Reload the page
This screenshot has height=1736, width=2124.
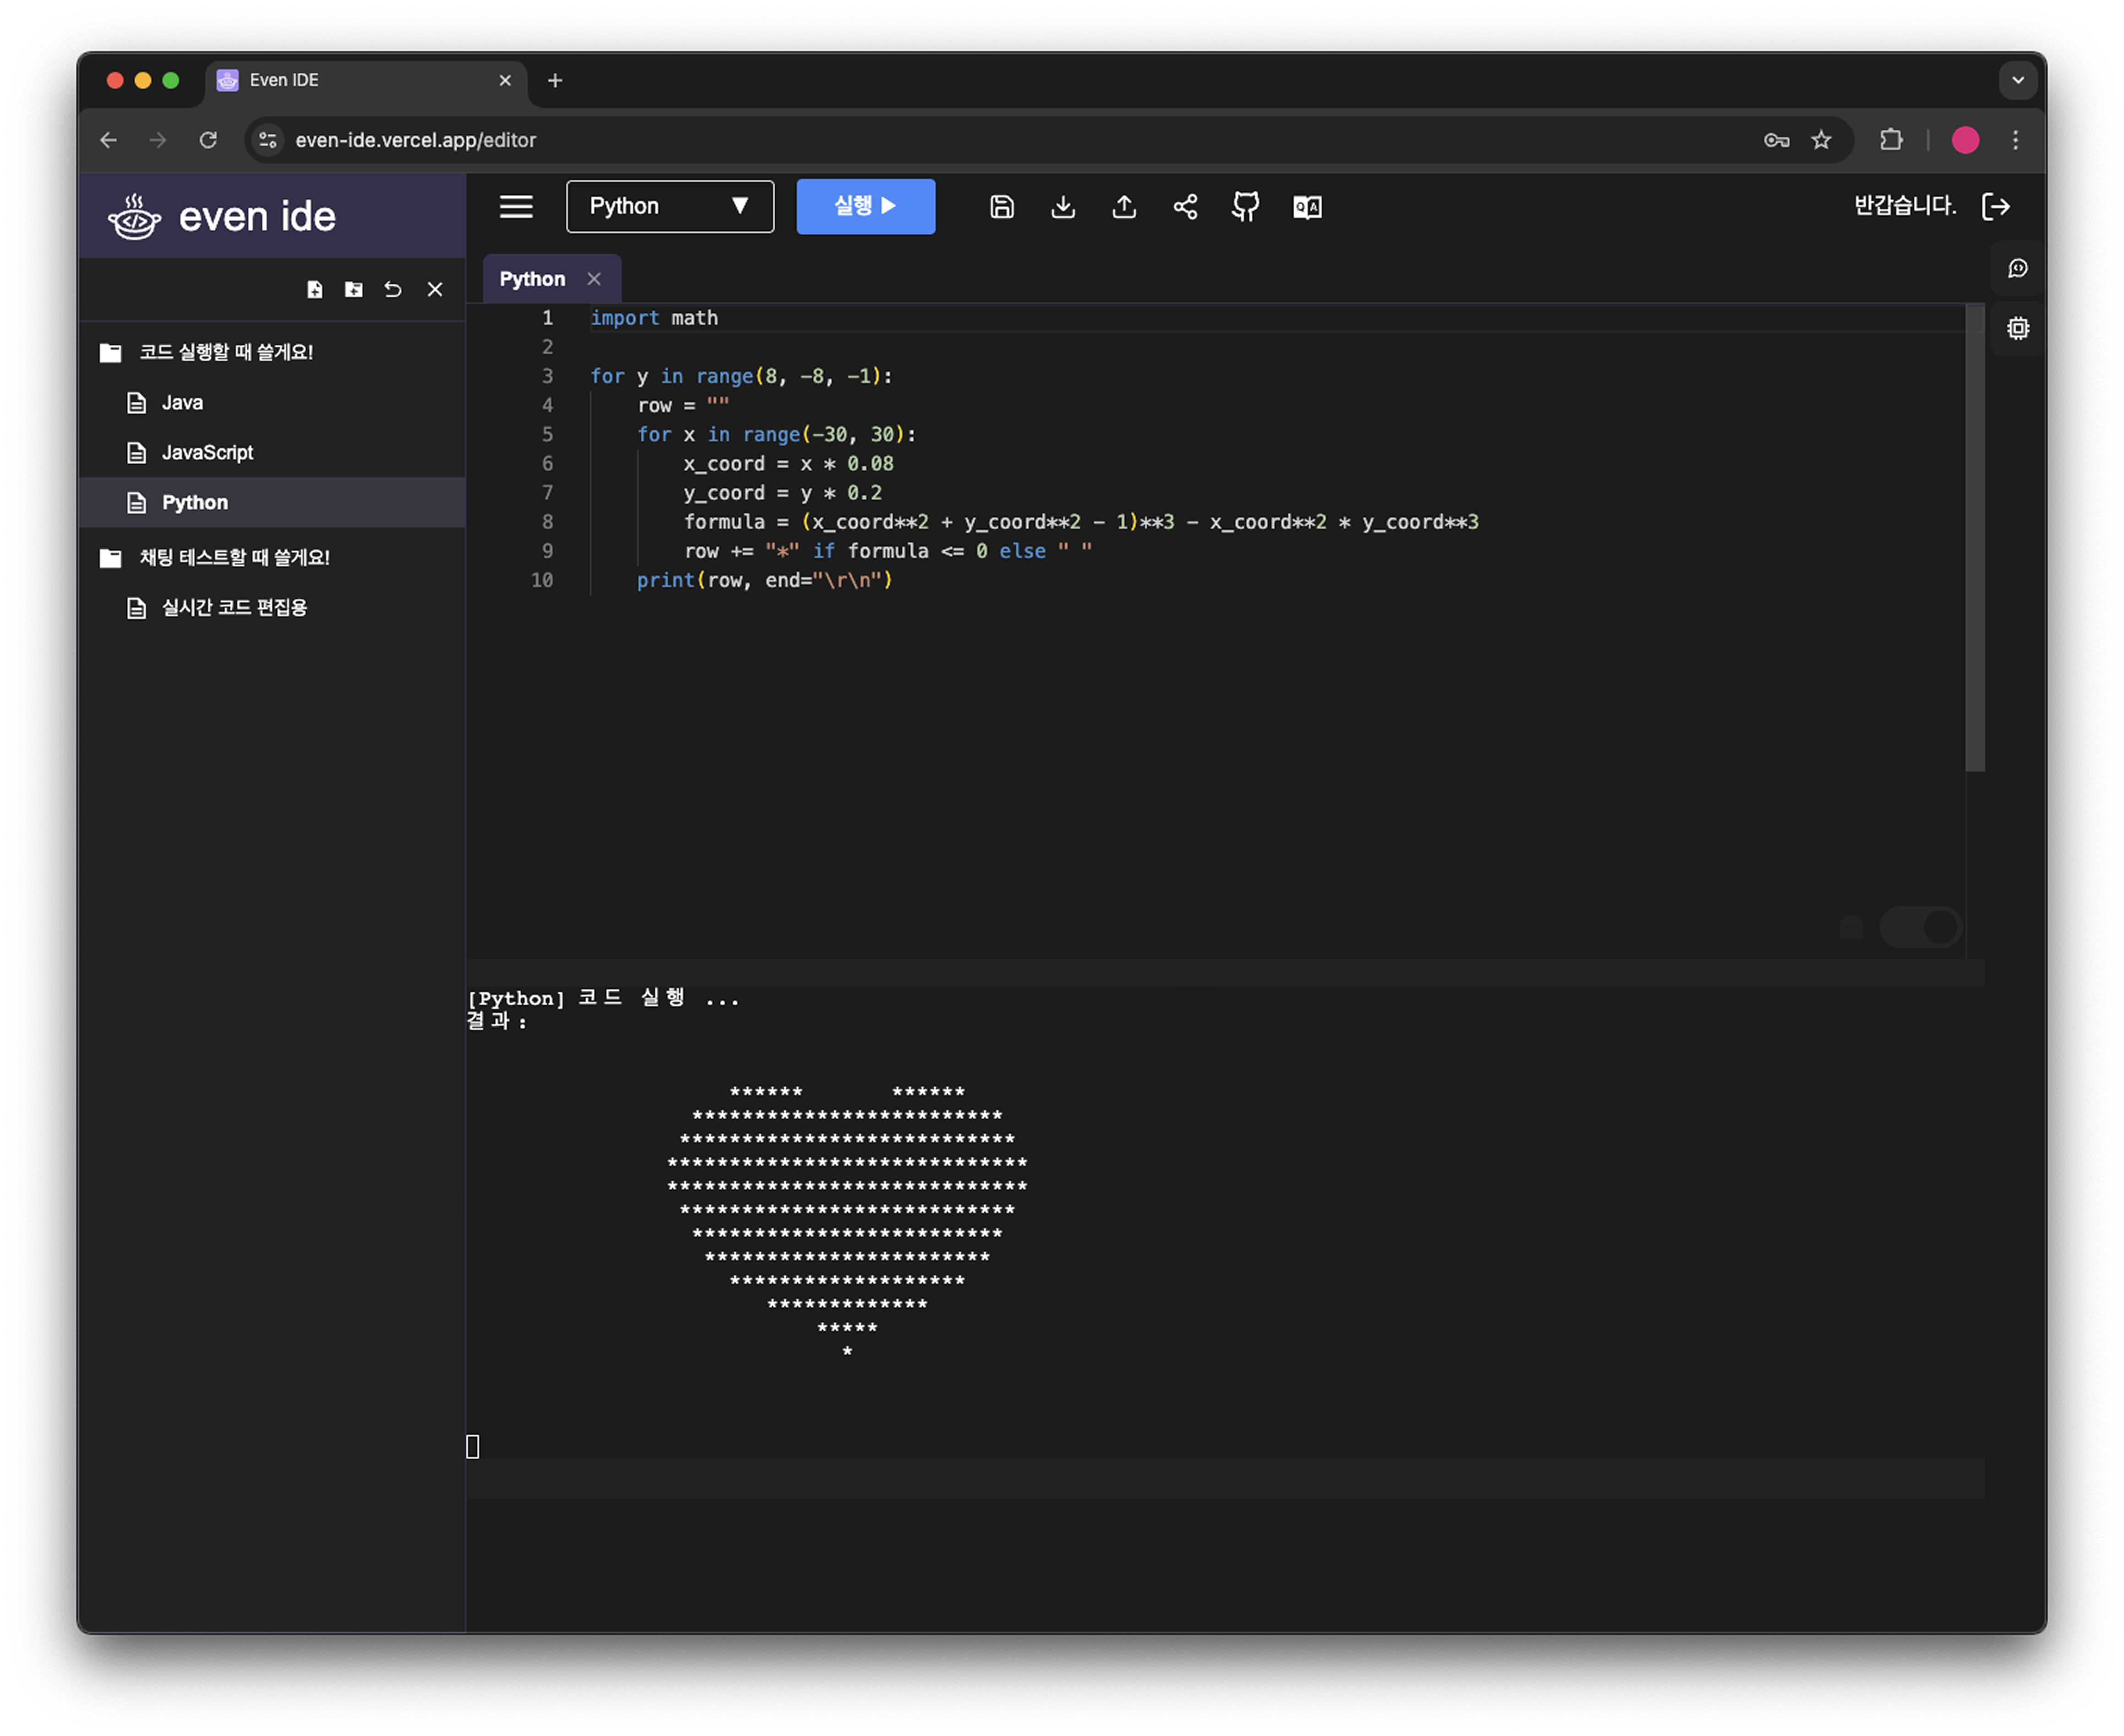(x=208, y=140)
